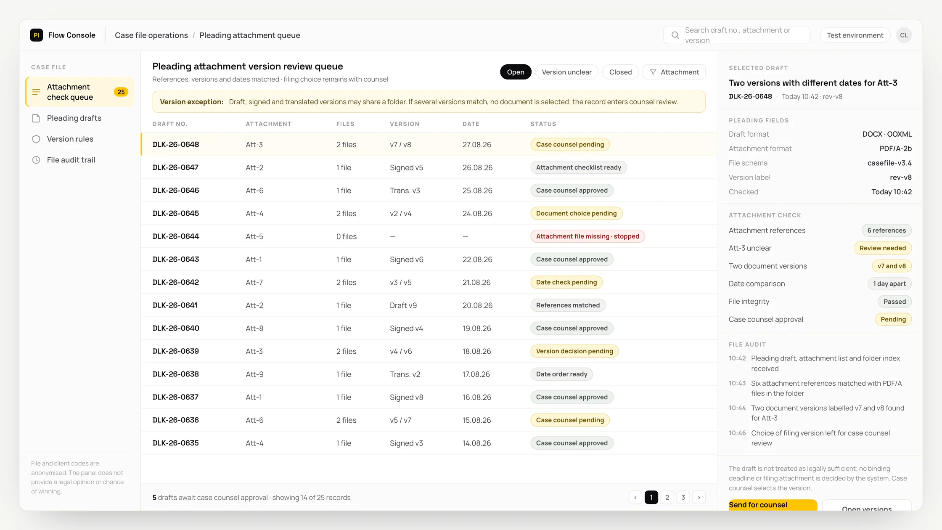The height and width of the screenshot is (530, 942).
Task: Click the File audit trail clock icon
Action: 36,160
